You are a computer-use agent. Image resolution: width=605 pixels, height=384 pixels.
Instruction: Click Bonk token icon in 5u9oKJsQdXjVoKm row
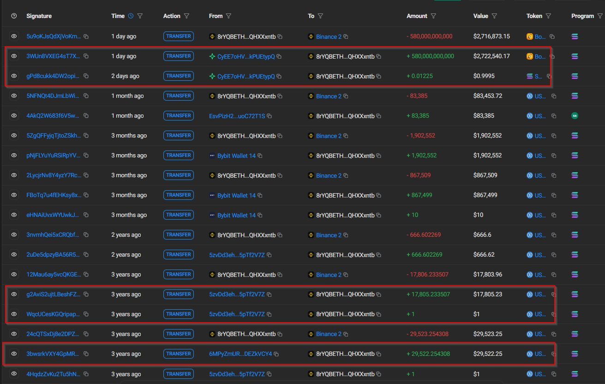tap(530, 36)
